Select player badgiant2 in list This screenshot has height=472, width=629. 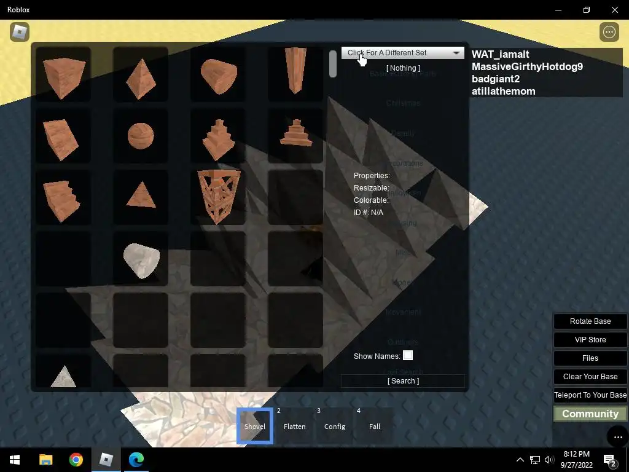pos(496,79)
